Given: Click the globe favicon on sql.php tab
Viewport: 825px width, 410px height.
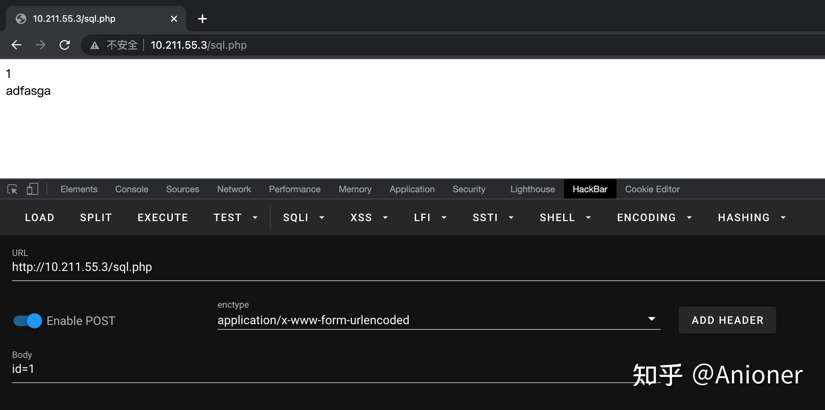Looking at the screenshot, I should [21, 19].
